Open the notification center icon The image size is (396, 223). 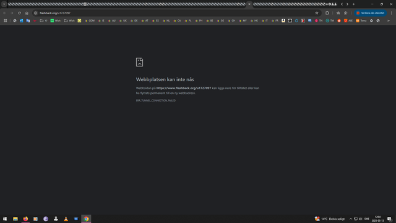point(389,219)
